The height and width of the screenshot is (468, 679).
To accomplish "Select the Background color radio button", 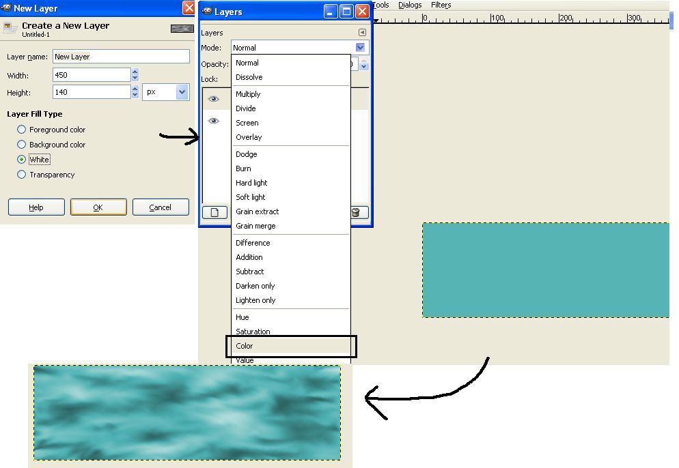I will (22, 145).
